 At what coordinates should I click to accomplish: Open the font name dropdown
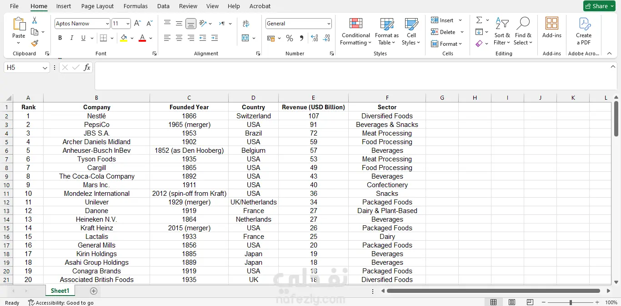pos(107,24)
